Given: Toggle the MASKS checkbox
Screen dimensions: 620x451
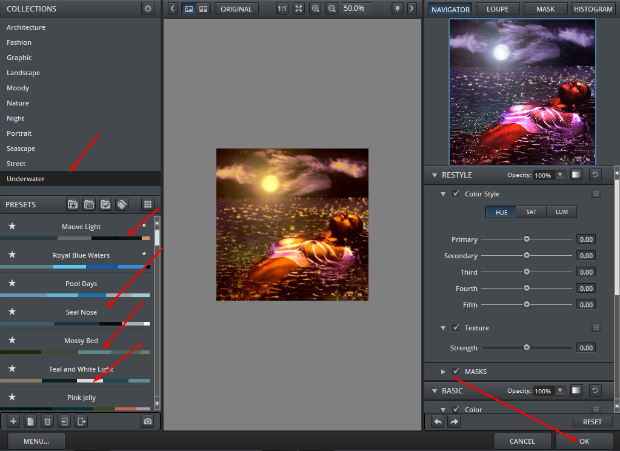Looking at the screenshot, I should (456, 371).
